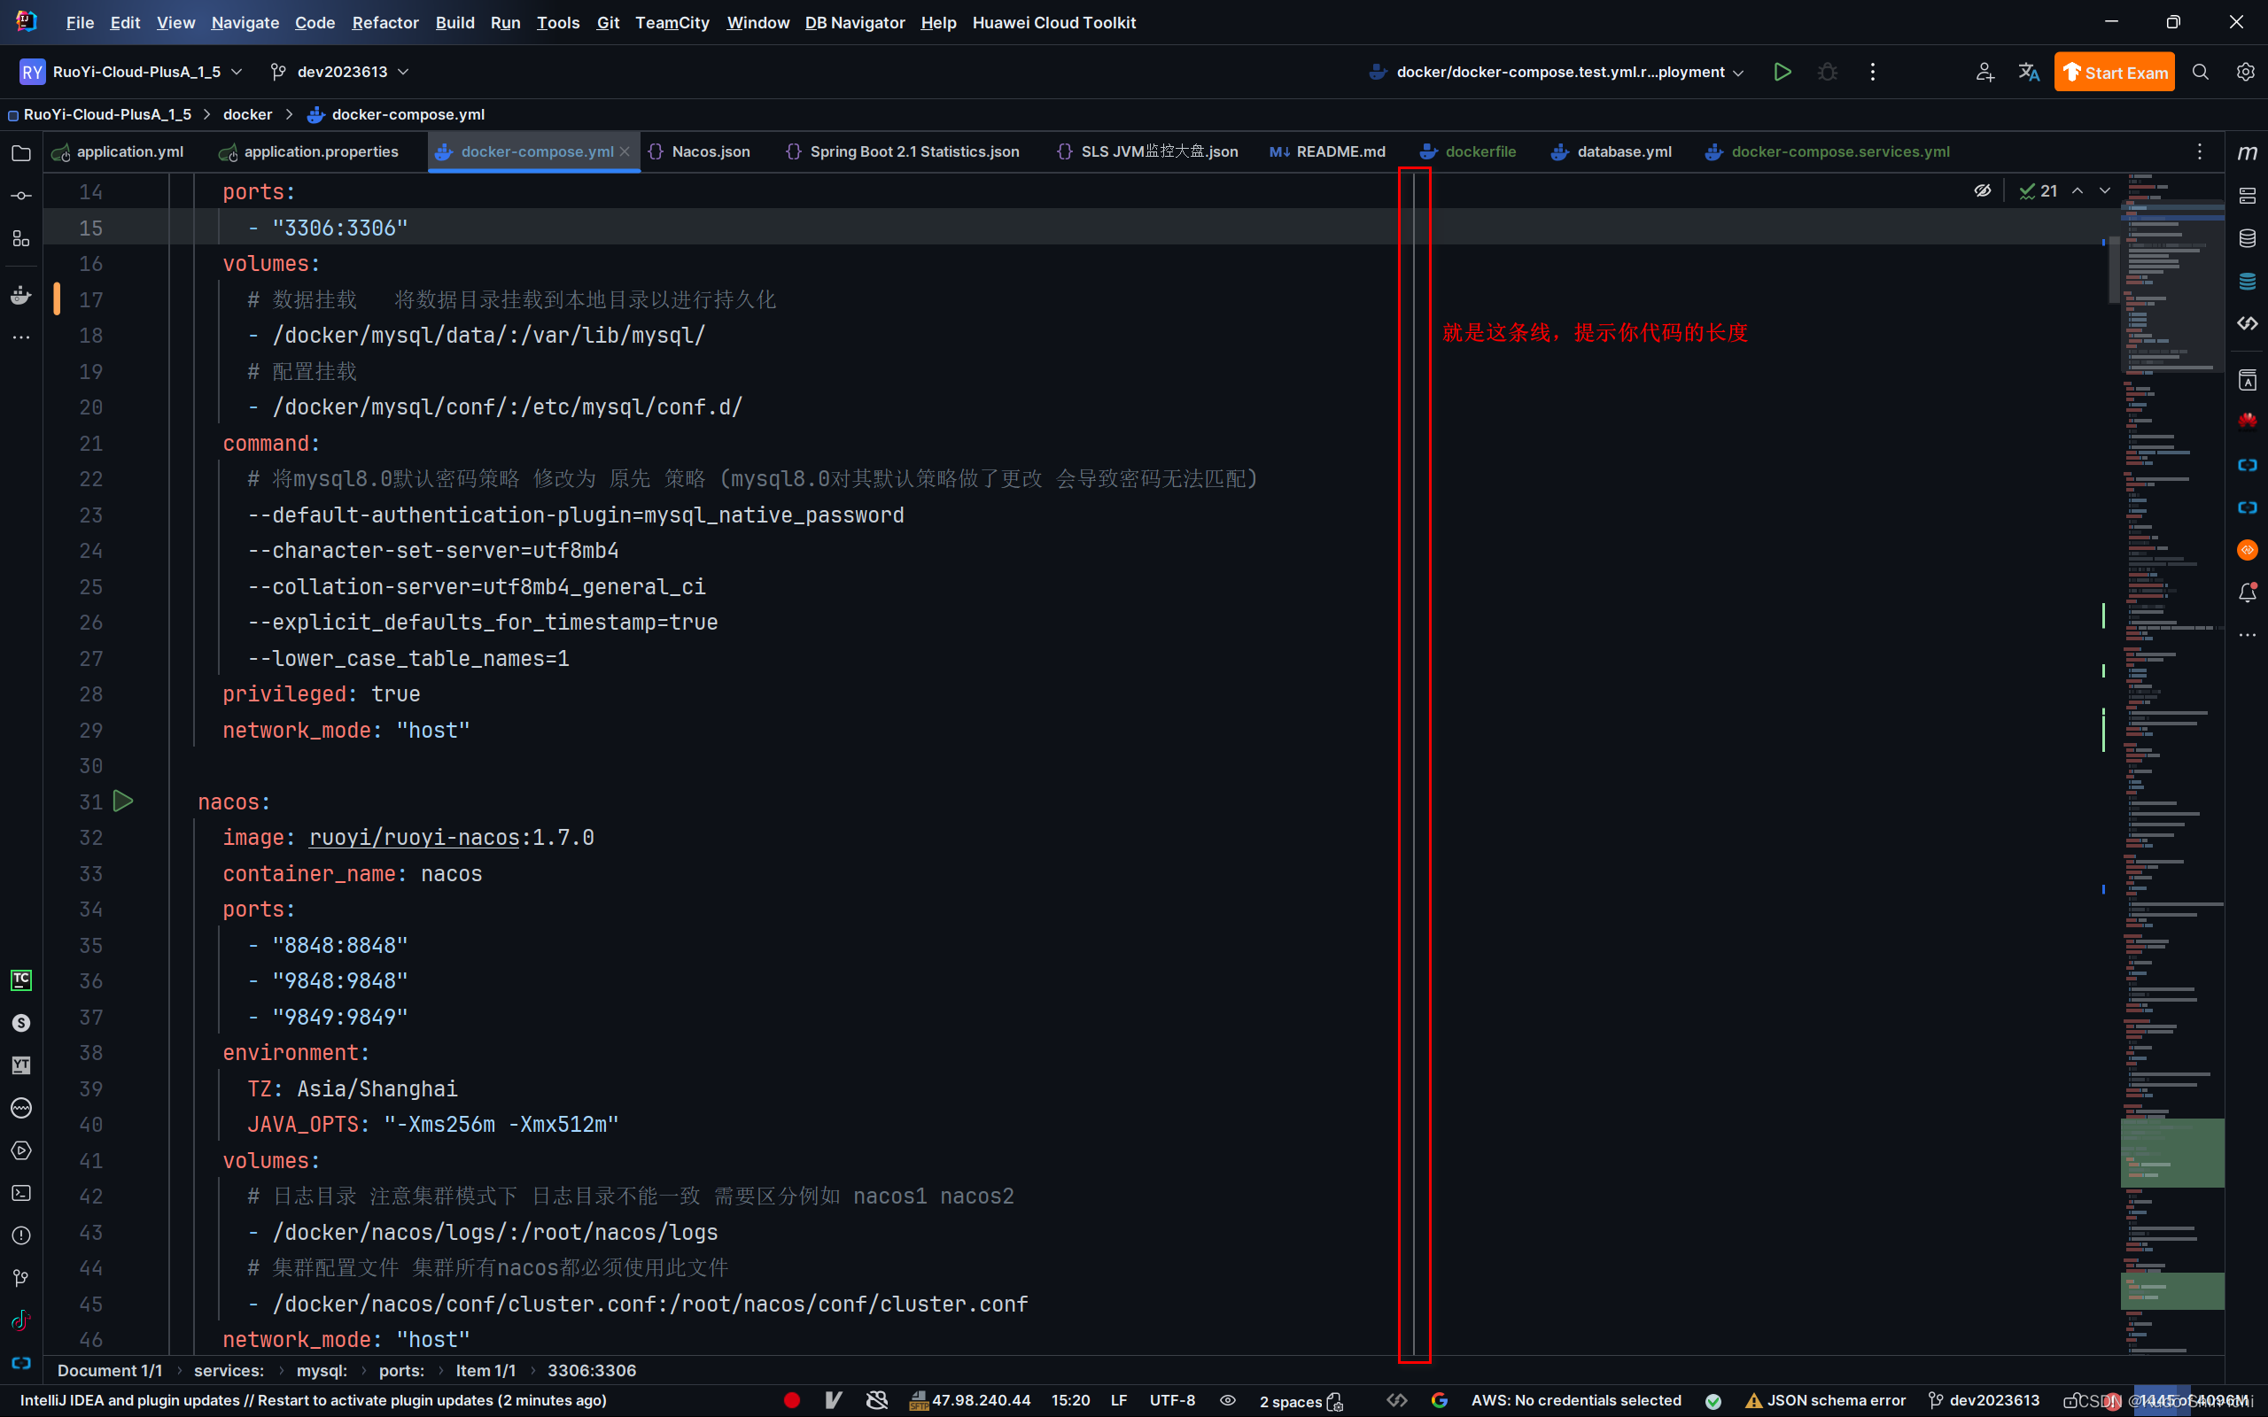The width and height of the screenshot is (2268, 1417).
Task: Open the TeamCity tool window icon
Action: point(20,980)
